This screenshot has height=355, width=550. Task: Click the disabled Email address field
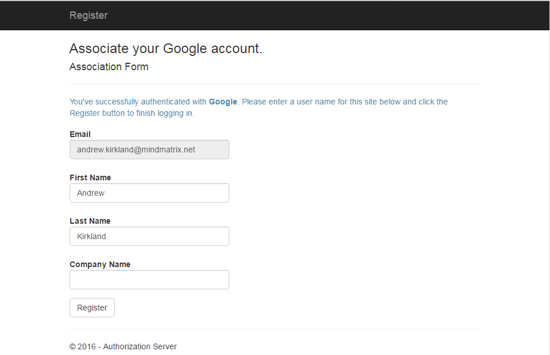(149, 150)
